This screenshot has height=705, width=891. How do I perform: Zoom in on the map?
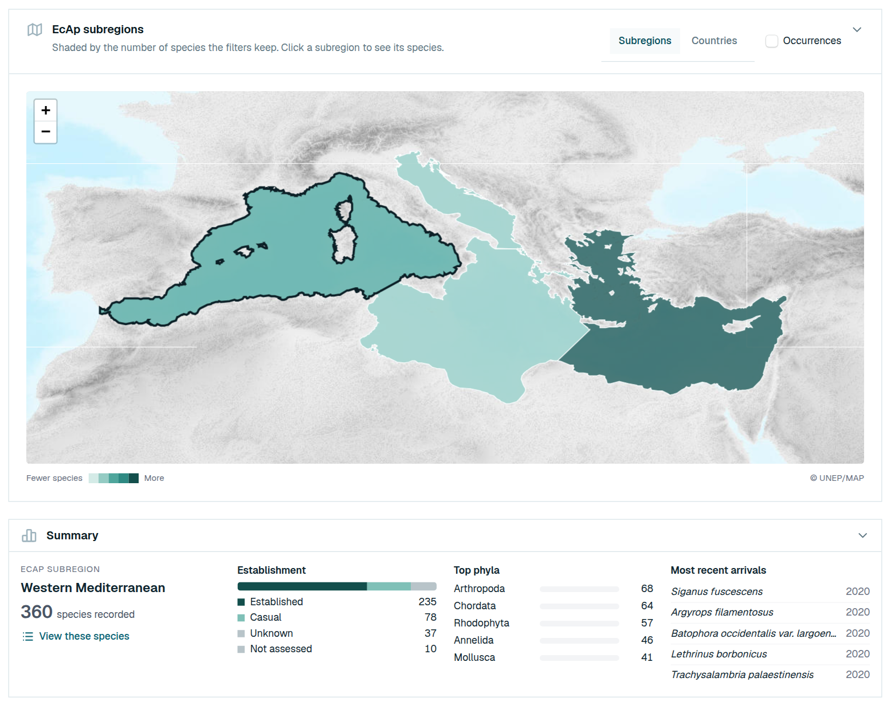point(46,110)
